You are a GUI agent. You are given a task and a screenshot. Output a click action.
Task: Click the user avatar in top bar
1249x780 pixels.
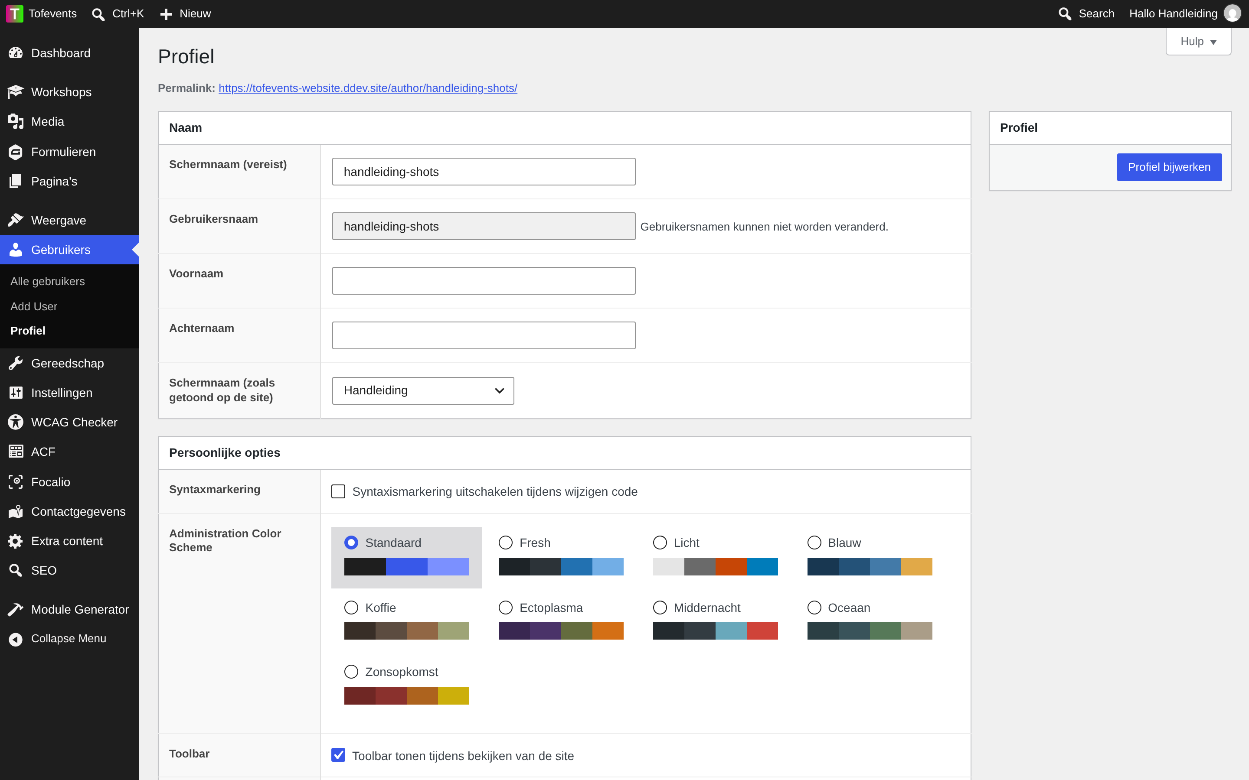[1233, 13]
